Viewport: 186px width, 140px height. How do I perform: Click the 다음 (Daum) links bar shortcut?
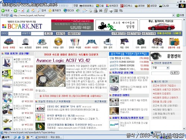100,6
